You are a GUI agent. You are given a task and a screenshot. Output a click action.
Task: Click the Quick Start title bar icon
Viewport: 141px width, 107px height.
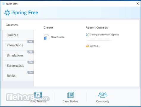pyautogui.click(x=4, y=4)
